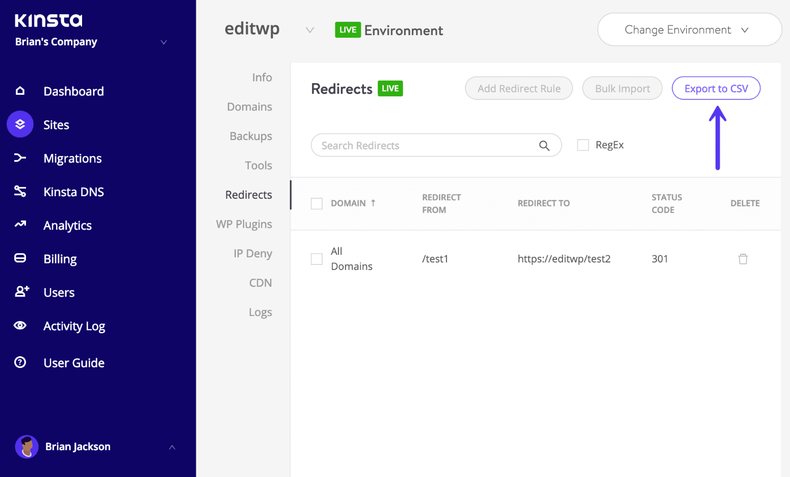Screen dimensions: 790x477
Task: Open the Activity Log page
Action: pos(74,326)
